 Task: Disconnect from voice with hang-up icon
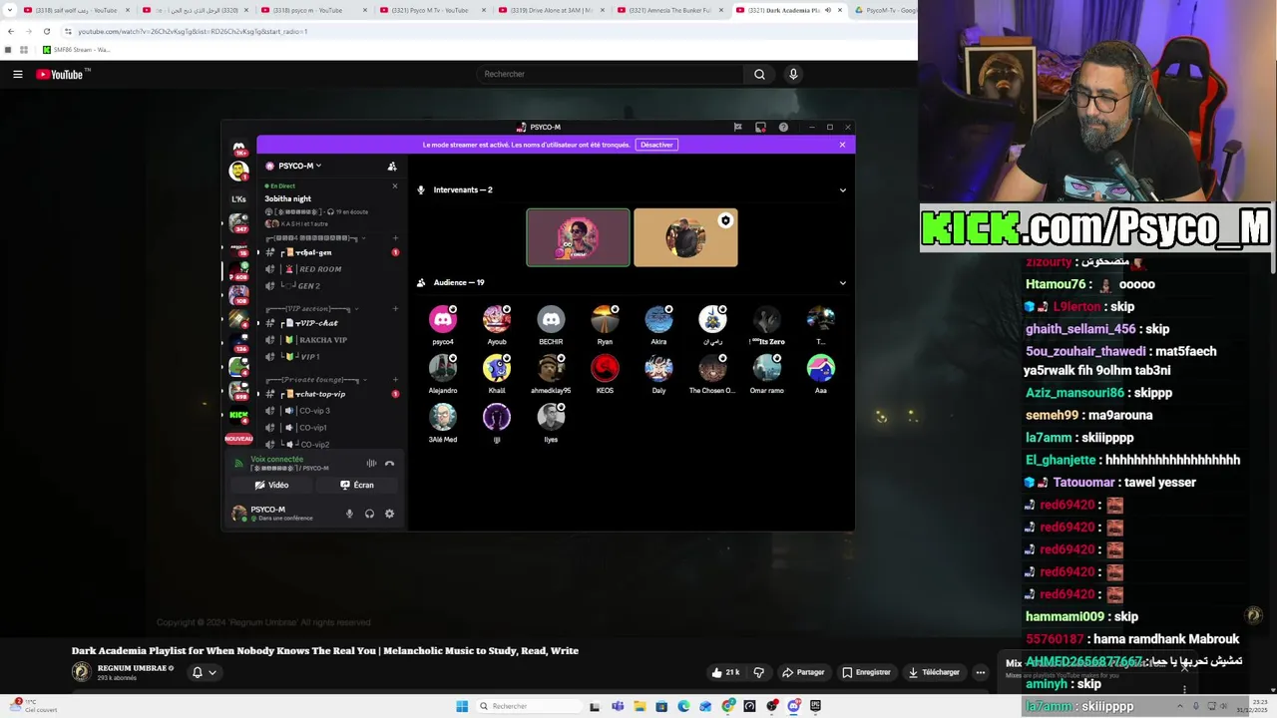(x=390, y=464)
